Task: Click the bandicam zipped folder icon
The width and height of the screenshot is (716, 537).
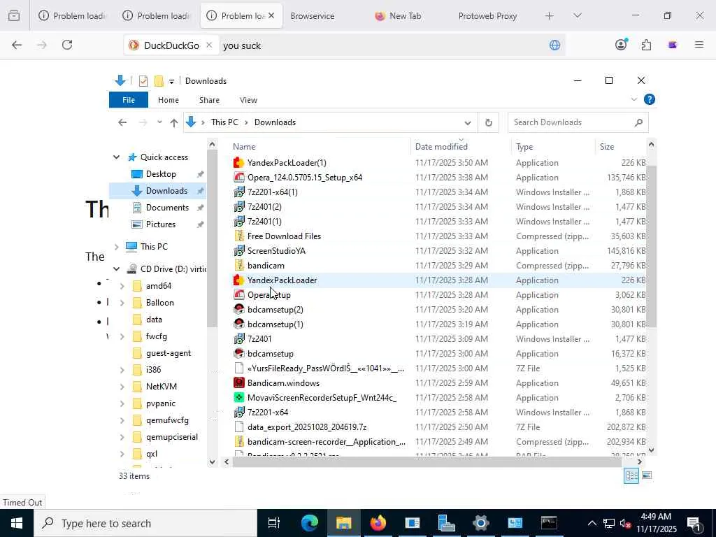Action: (x=239, y=265)
